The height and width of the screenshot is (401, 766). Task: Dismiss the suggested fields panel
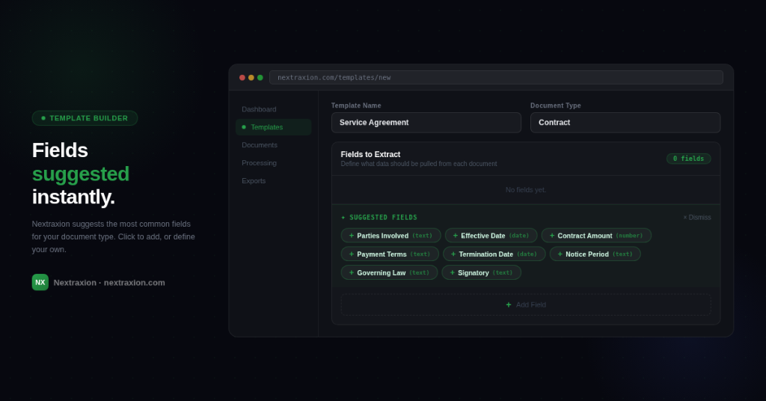click(697, 218)
